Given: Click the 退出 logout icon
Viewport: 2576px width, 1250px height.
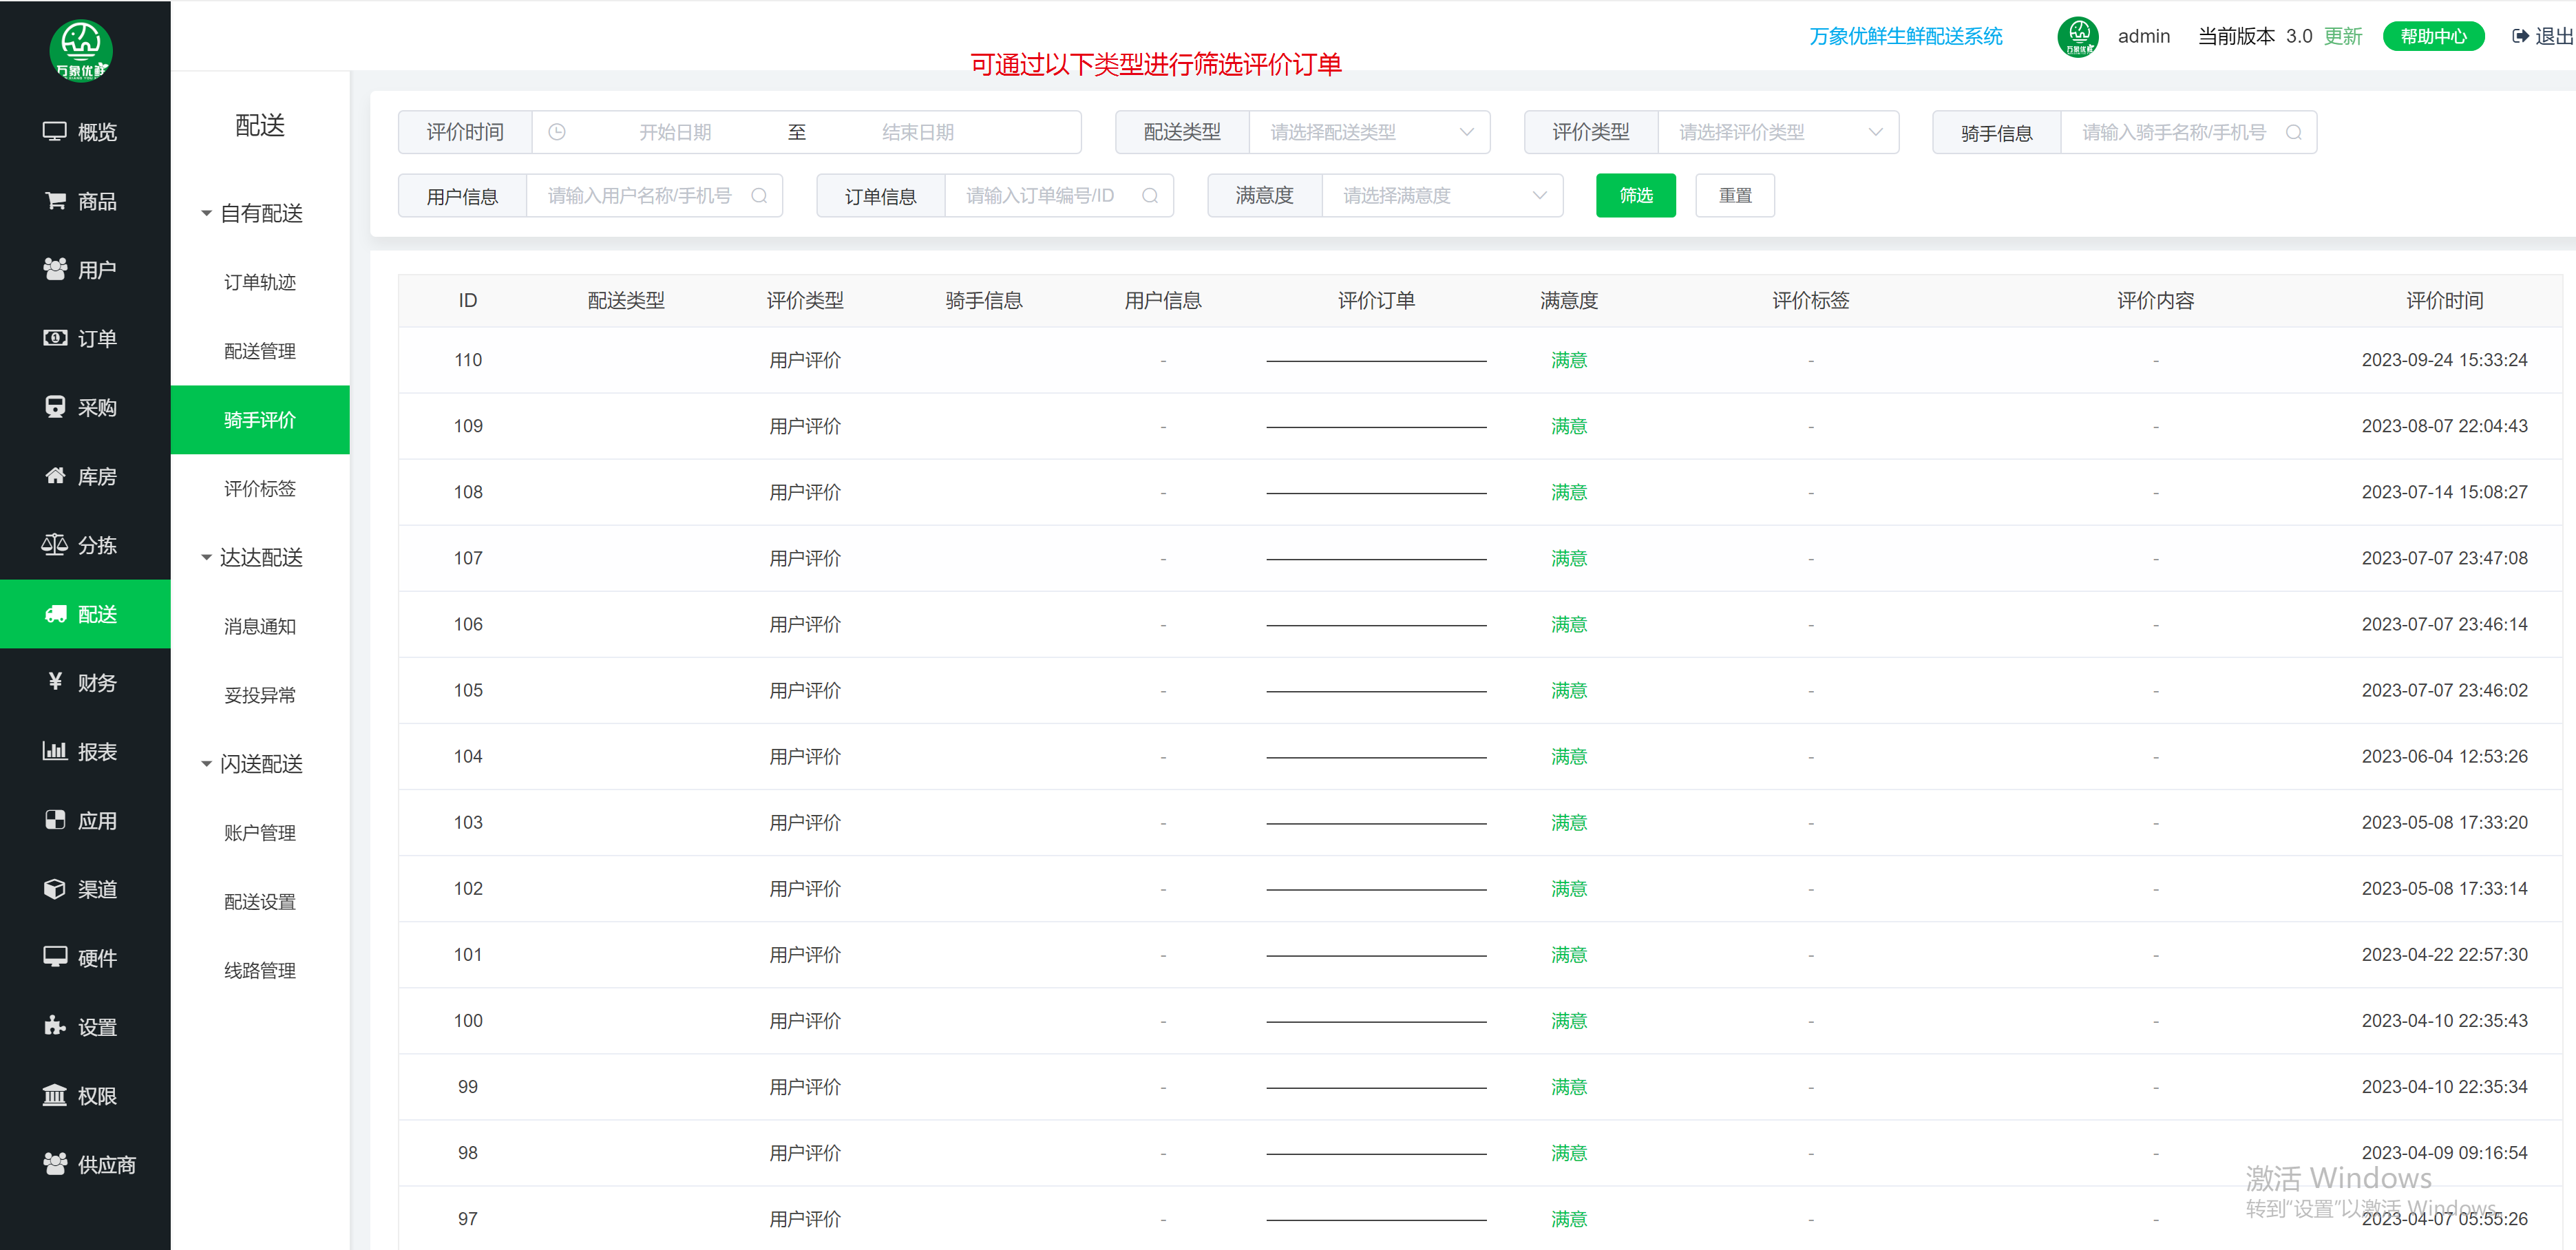Looking at the screenshot, I should tap(2520, 36).
